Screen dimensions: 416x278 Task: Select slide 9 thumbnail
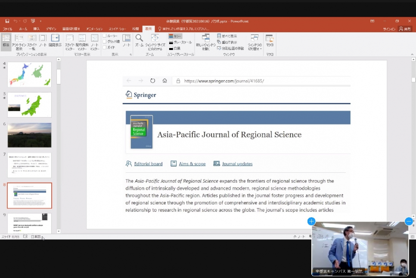[x=29, y=223]
